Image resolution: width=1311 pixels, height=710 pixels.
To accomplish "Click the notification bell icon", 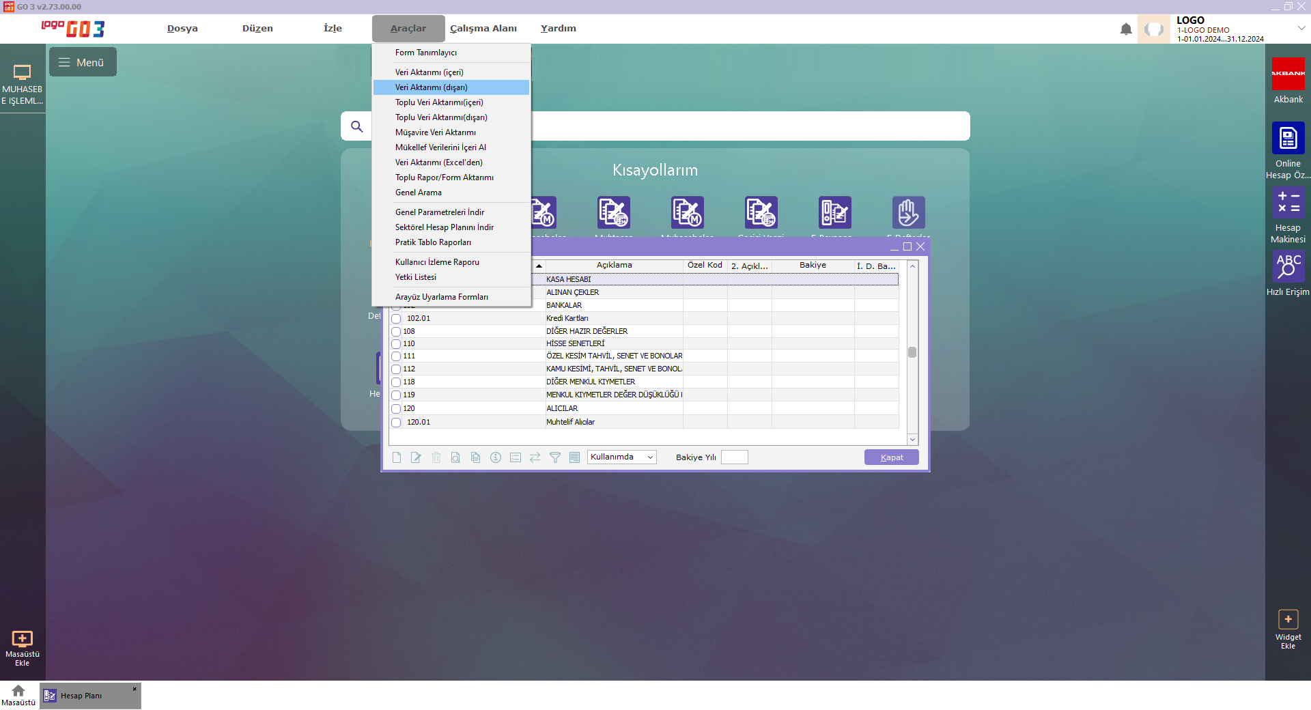I will pos(1126,29).
